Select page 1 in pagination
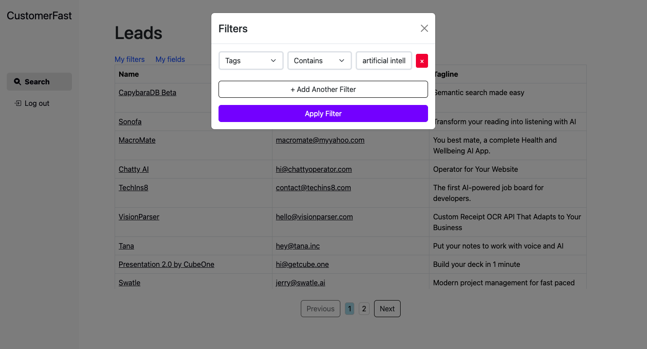This screenshot has width=647, height=349. click(349, 309)
